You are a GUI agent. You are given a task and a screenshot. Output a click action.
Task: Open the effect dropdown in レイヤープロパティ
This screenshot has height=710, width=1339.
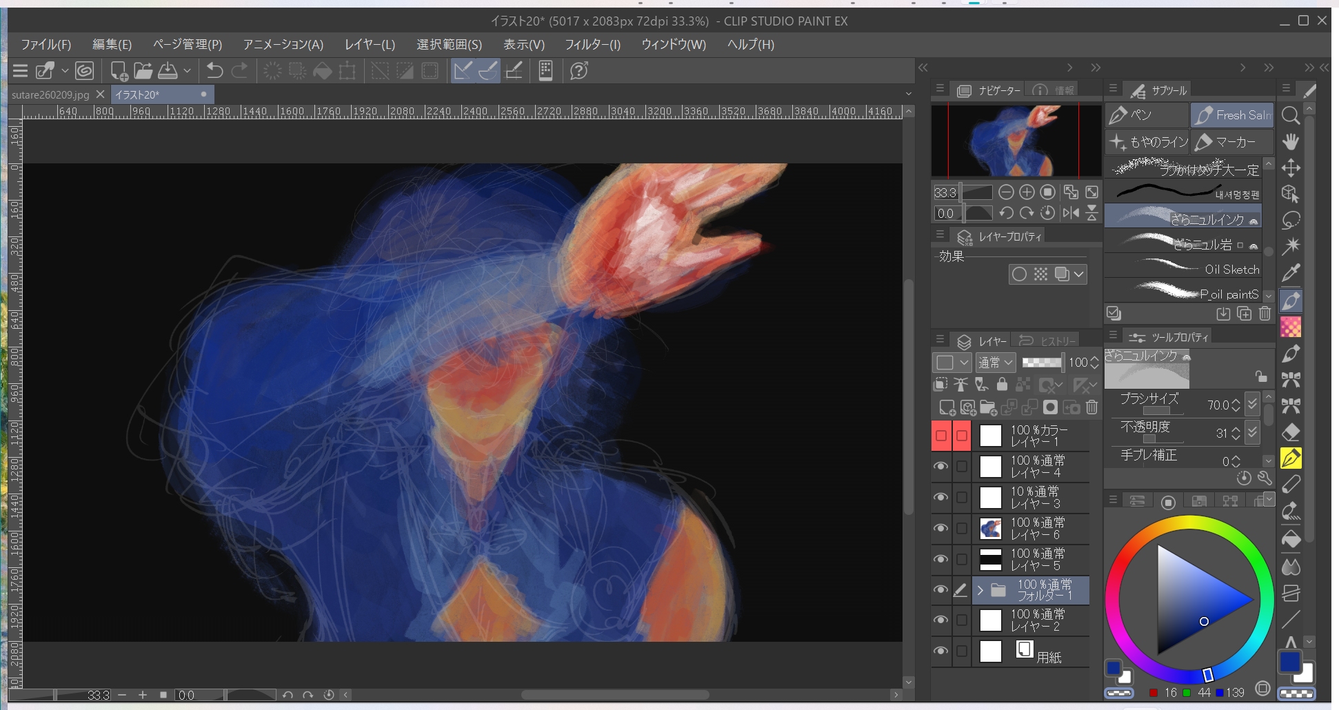(x=1078, y=274)
